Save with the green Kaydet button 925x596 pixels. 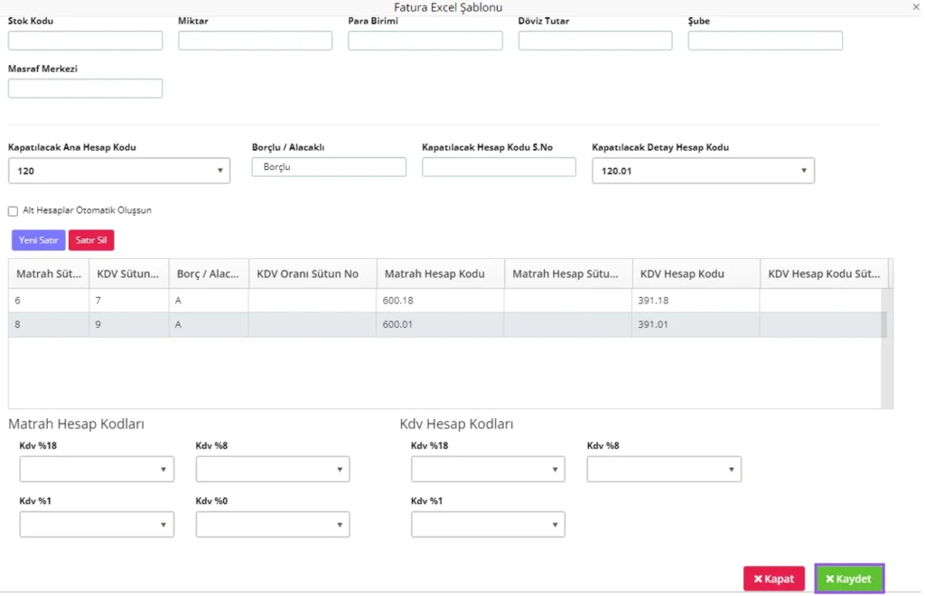pos(849,579)
